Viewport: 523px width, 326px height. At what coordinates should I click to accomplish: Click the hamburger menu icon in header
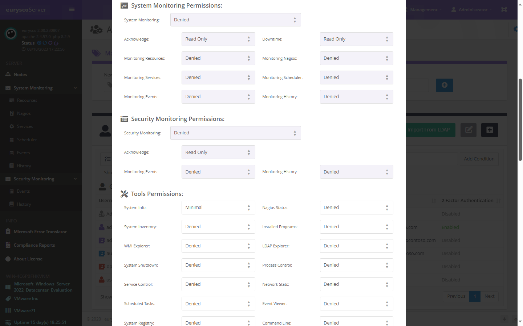(x=72, y=9)
